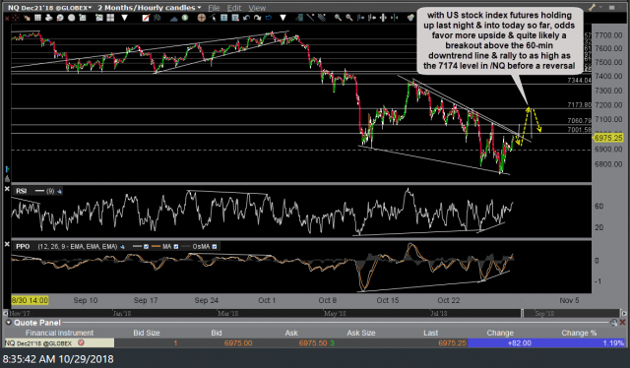Toggle the PPO line checkbox
Screen dimensions: 630x368
pyautogui.click(x=146, y=247)
